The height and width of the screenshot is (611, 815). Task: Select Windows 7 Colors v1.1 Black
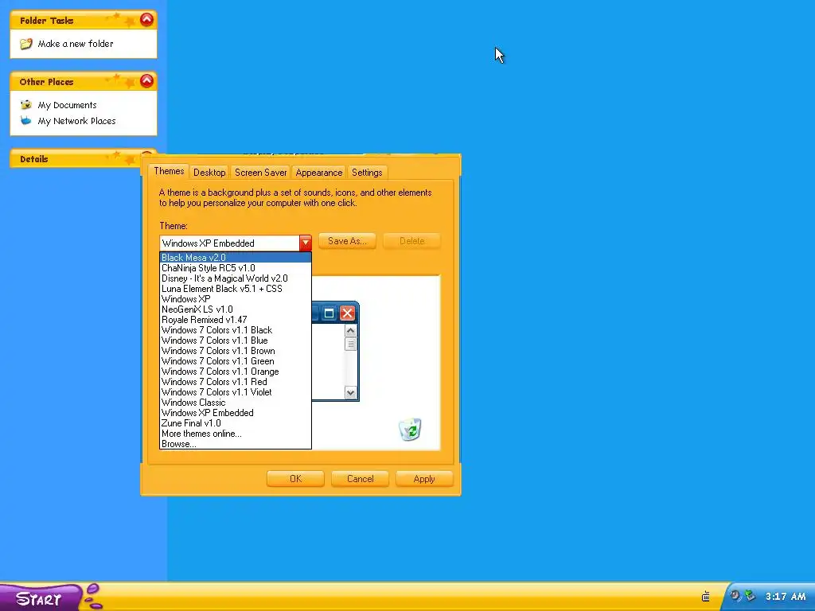(x=236, y=330)
